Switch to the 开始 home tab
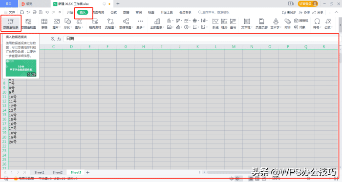Image resolution: width=342 pixels, height=182 pixels. [x=70, y=12]
